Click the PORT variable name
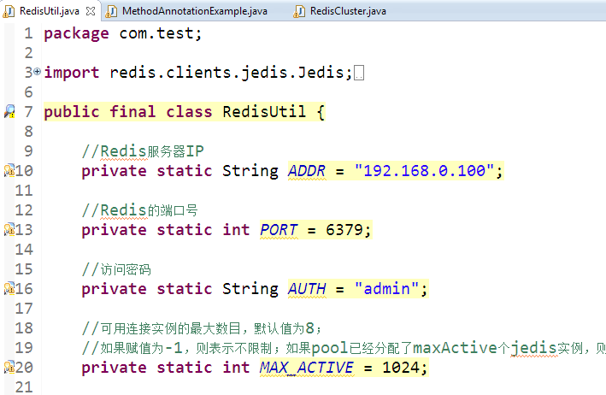This screenshot has height=395, width=606. coord(279,230)
